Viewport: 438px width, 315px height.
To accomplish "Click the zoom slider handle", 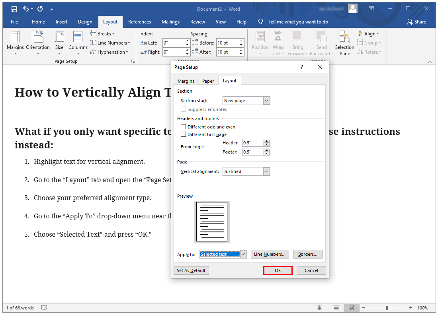I will click(387, 308).
